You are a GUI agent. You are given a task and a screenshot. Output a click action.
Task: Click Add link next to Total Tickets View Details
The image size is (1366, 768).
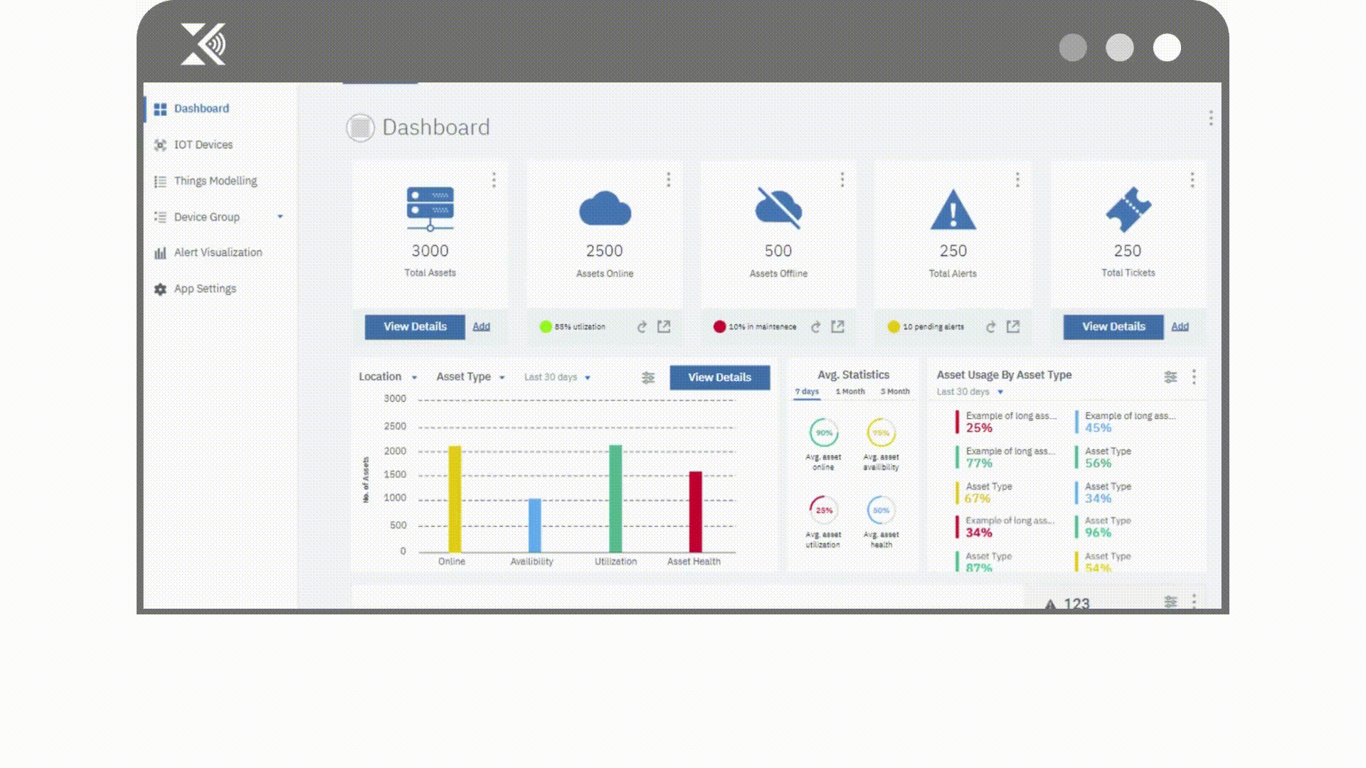point(1180,327)
